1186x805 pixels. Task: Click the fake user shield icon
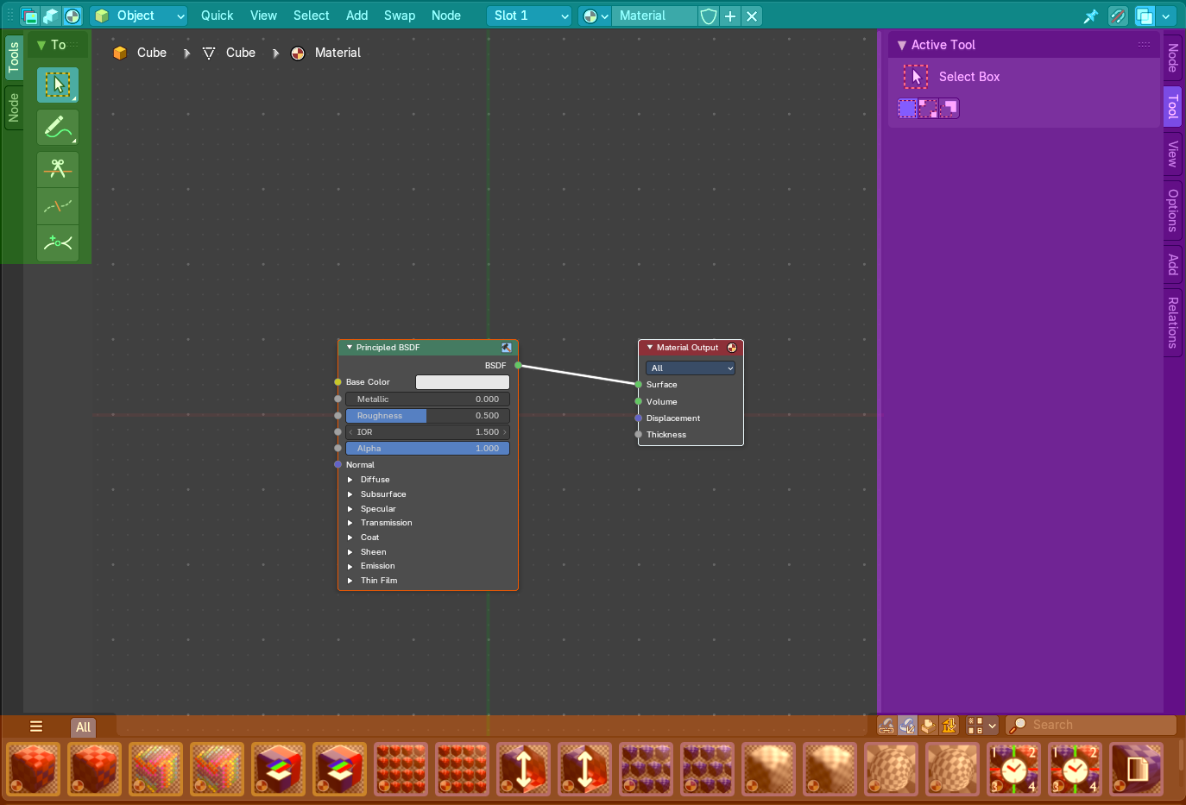[x=708, y=16]
